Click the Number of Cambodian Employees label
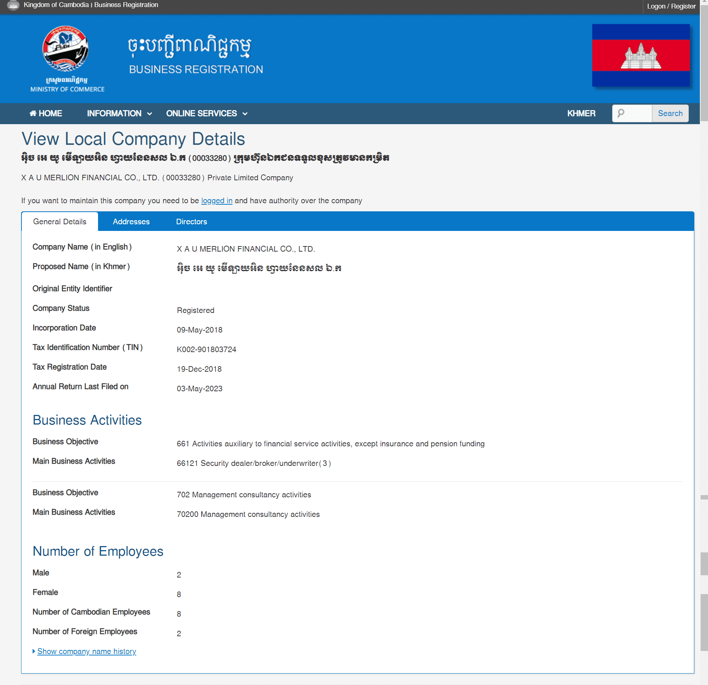Image resolution: width=708 pixels, height=685 pixels. point(91,612)
